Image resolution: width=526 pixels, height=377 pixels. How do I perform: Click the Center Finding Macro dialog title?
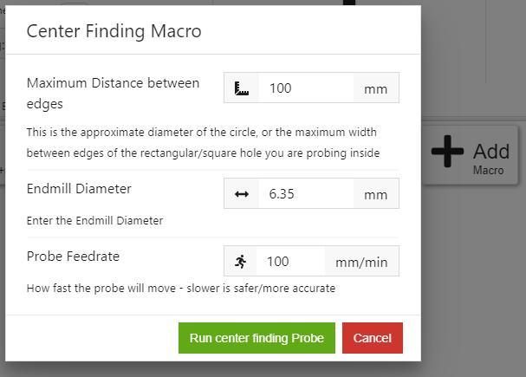click(x=114, y=31)
